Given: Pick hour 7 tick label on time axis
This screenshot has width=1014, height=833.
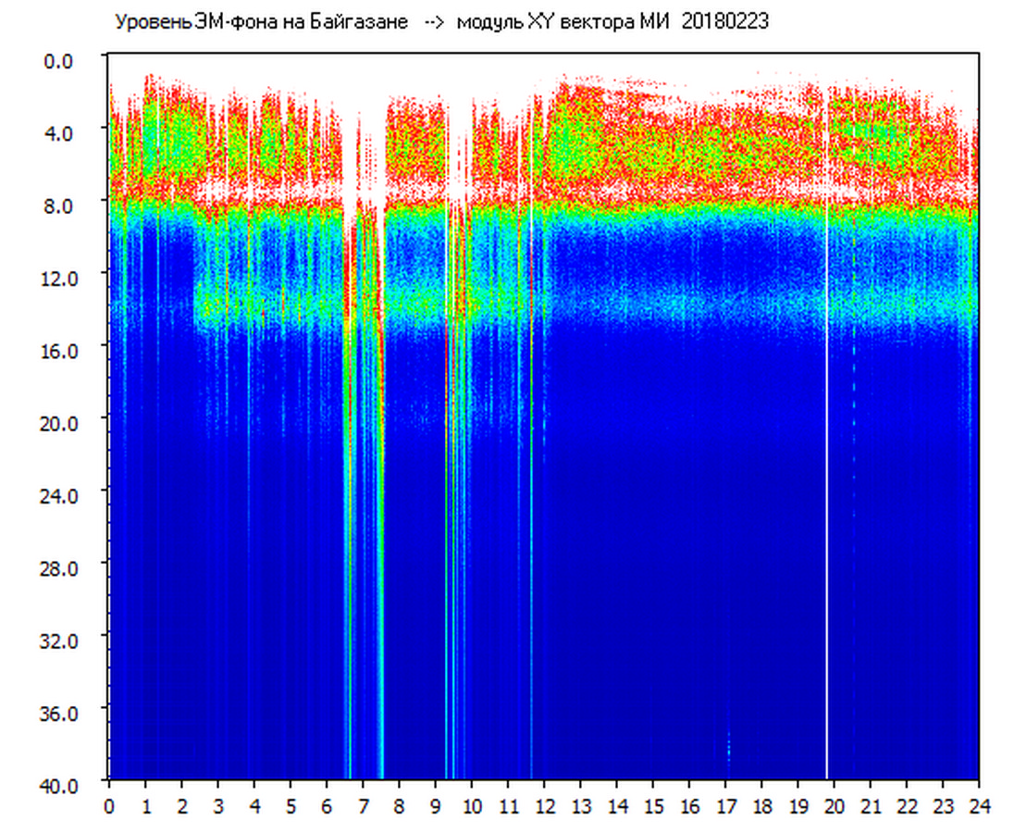Looking at the screenshot, I should pyautogui.click(x=363, y=805).
